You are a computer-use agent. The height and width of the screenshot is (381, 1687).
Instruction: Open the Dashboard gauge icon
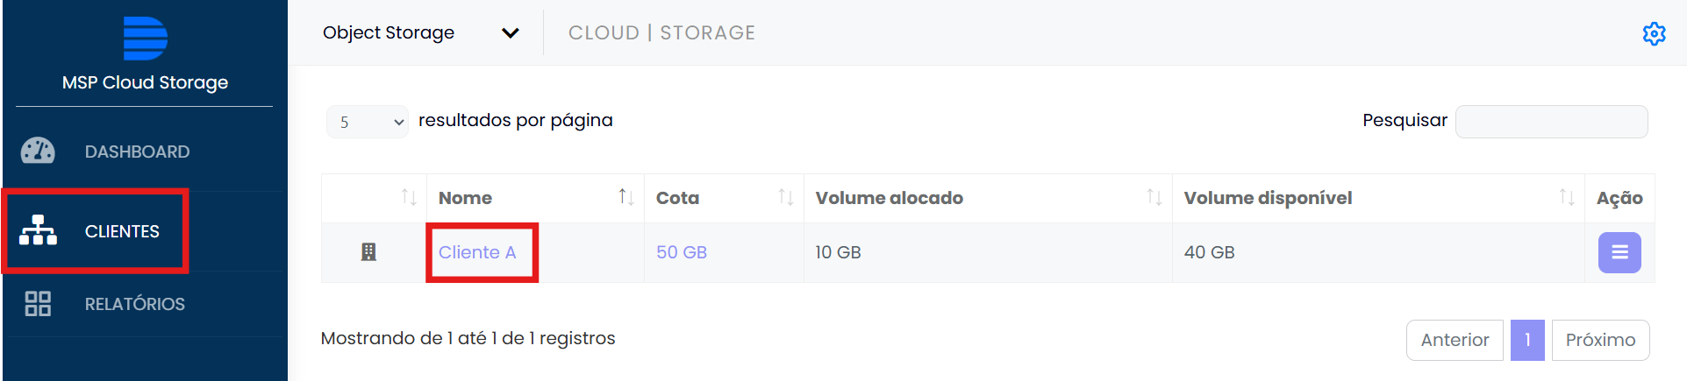tap(38, 152)
